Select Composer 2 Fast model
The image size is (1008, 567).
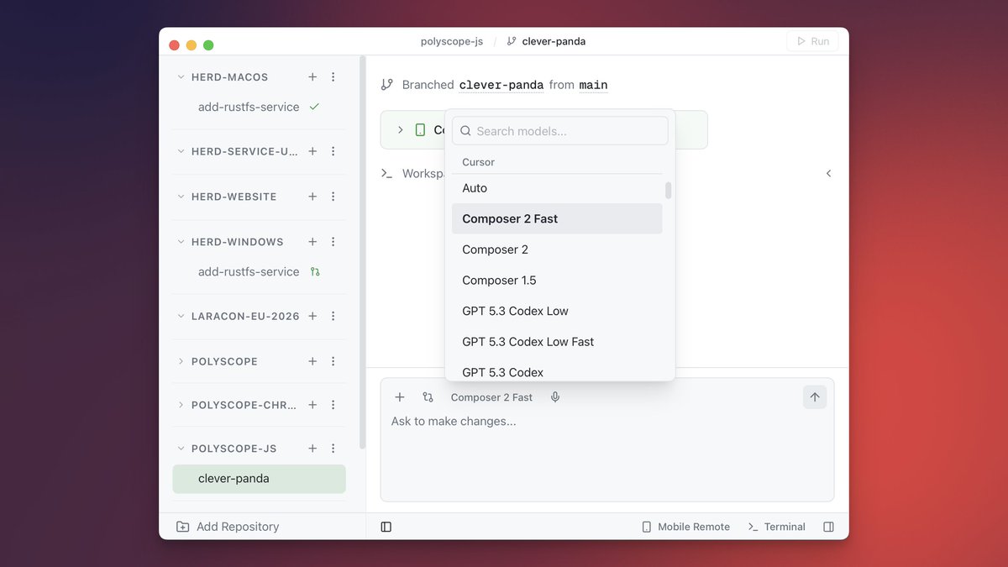557,218
